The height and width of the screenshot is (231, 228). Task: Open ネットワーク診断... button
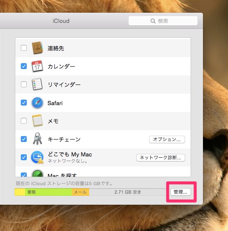[160, 158]
